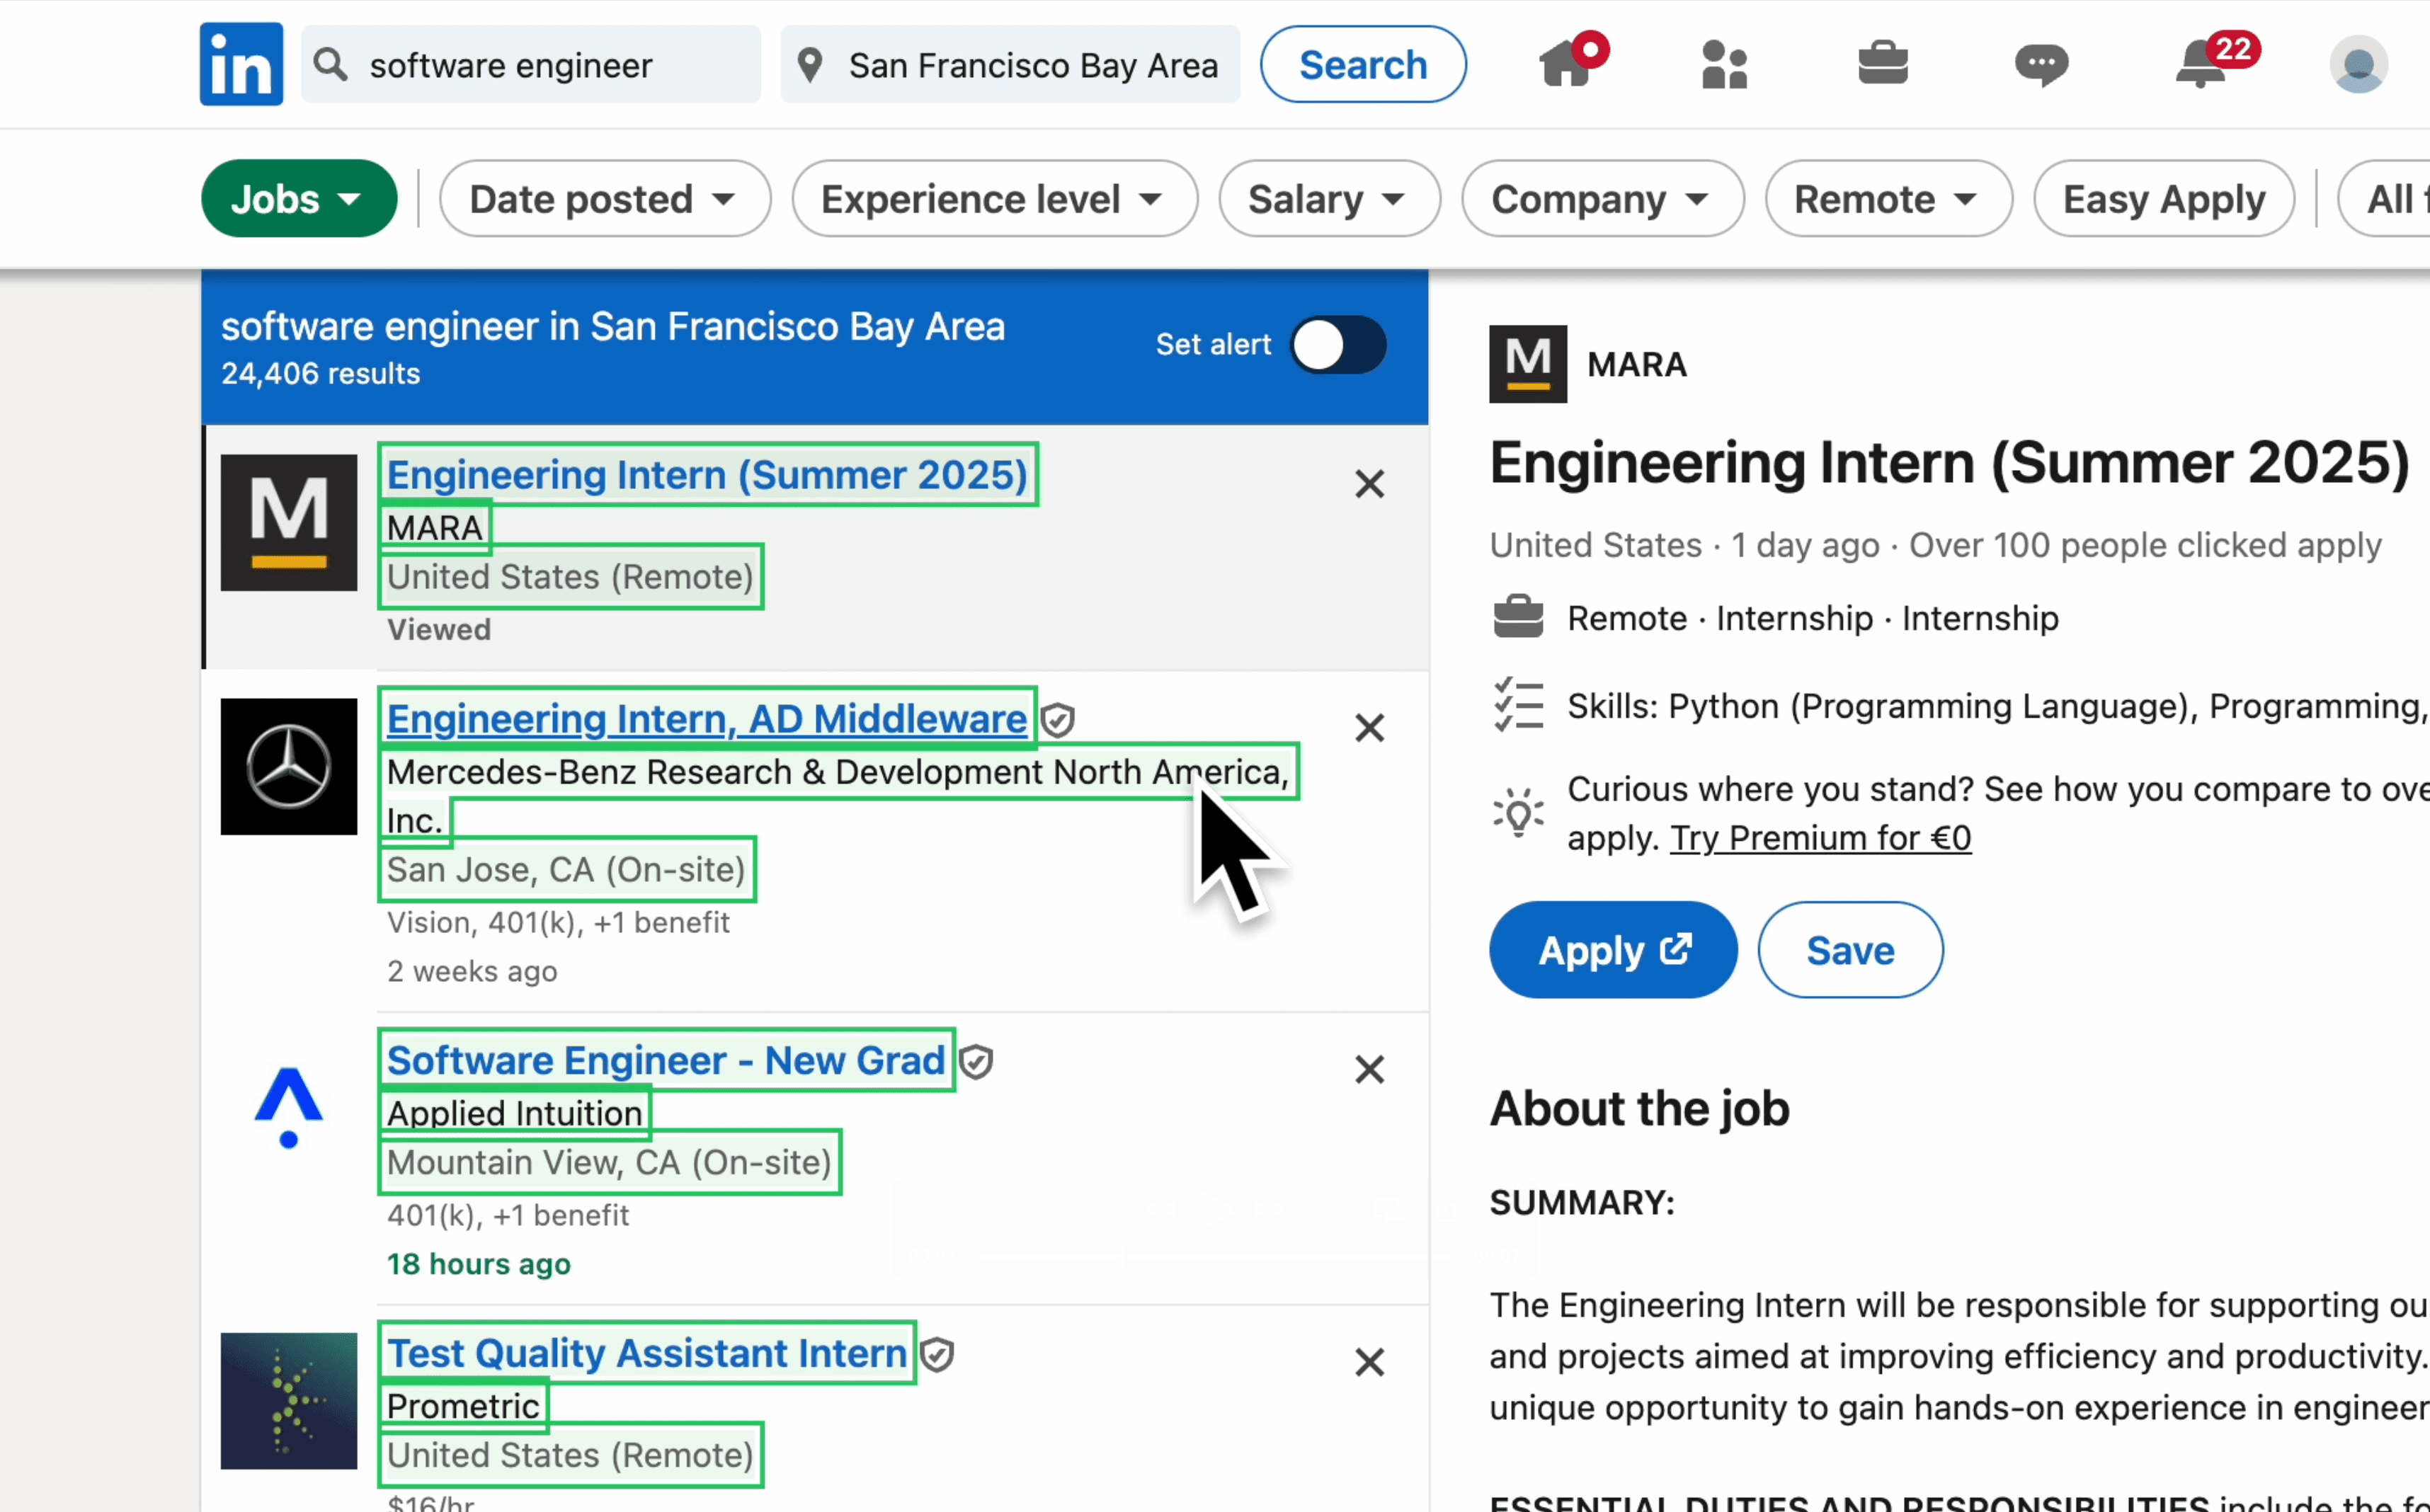Click MARA logo in job list

tap(289, 523)
